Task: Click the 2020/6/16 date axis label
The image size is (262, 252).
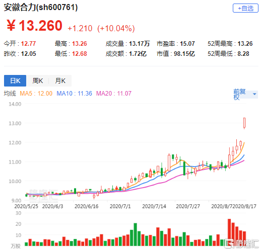Action: tap(86, 206)
